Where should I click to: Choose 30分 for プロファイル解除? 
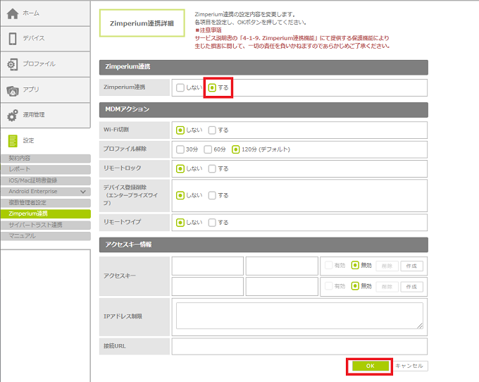[181, 149]
